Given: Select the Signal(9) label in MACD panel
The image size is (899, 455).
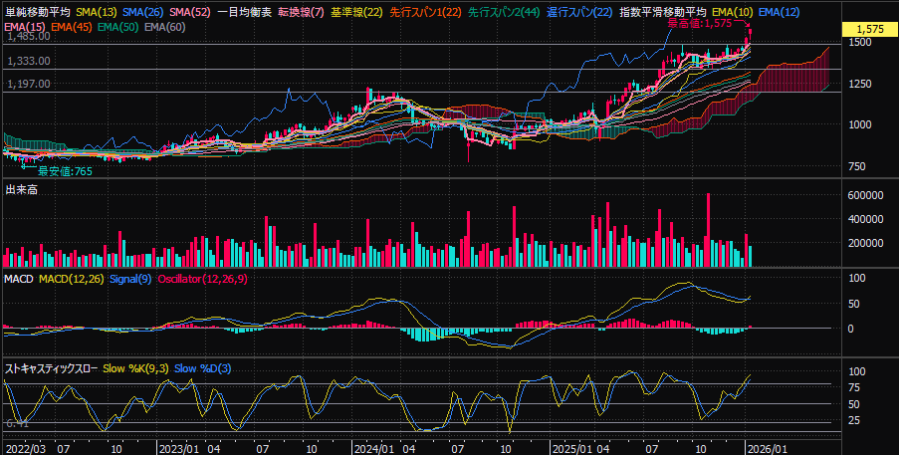Looking at the screenshot, I should pyautogui.click(x=131, y=278).
